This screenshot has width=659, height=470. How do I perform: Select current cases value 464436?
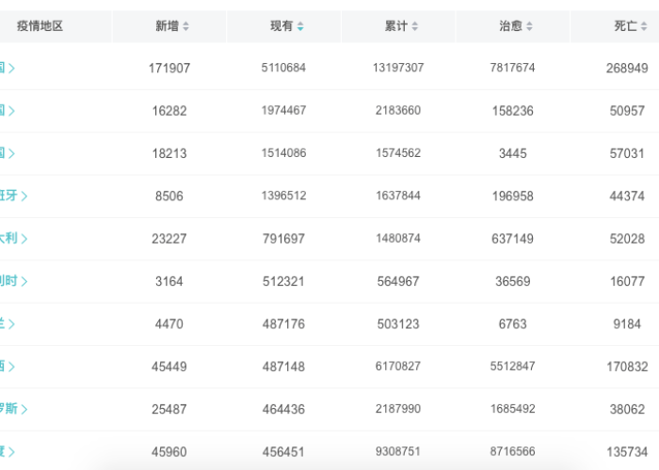(283, 409)
